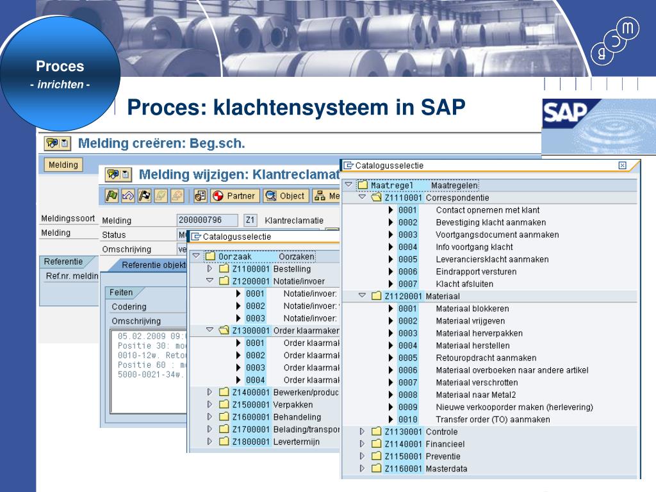This screenshot has height=492, width=656.
Task: Click the Object toolbar button
Action: click(x=286, y=195)
